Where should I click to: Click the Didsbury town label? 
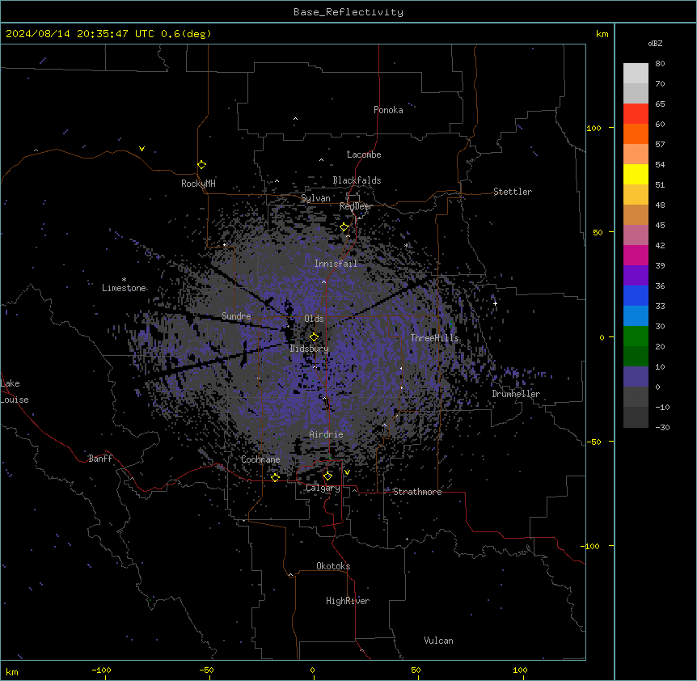click(x=310, y=349)
